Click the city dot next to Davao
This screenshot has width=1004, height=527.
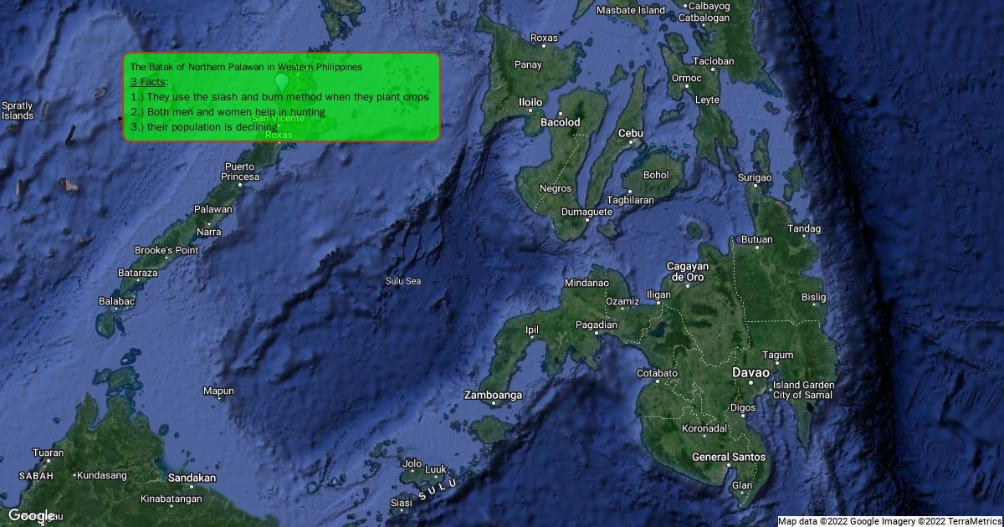(750, 383)
